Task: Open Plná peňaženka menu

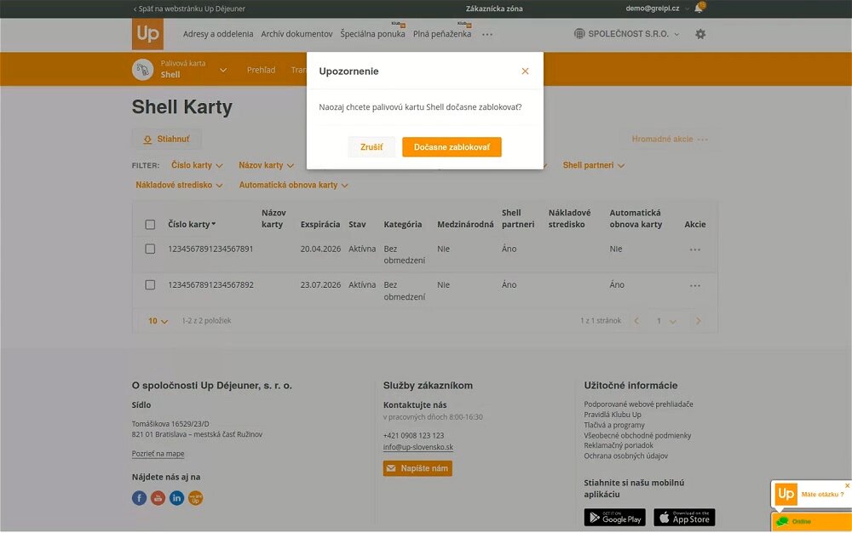Action: click(441, 34)
